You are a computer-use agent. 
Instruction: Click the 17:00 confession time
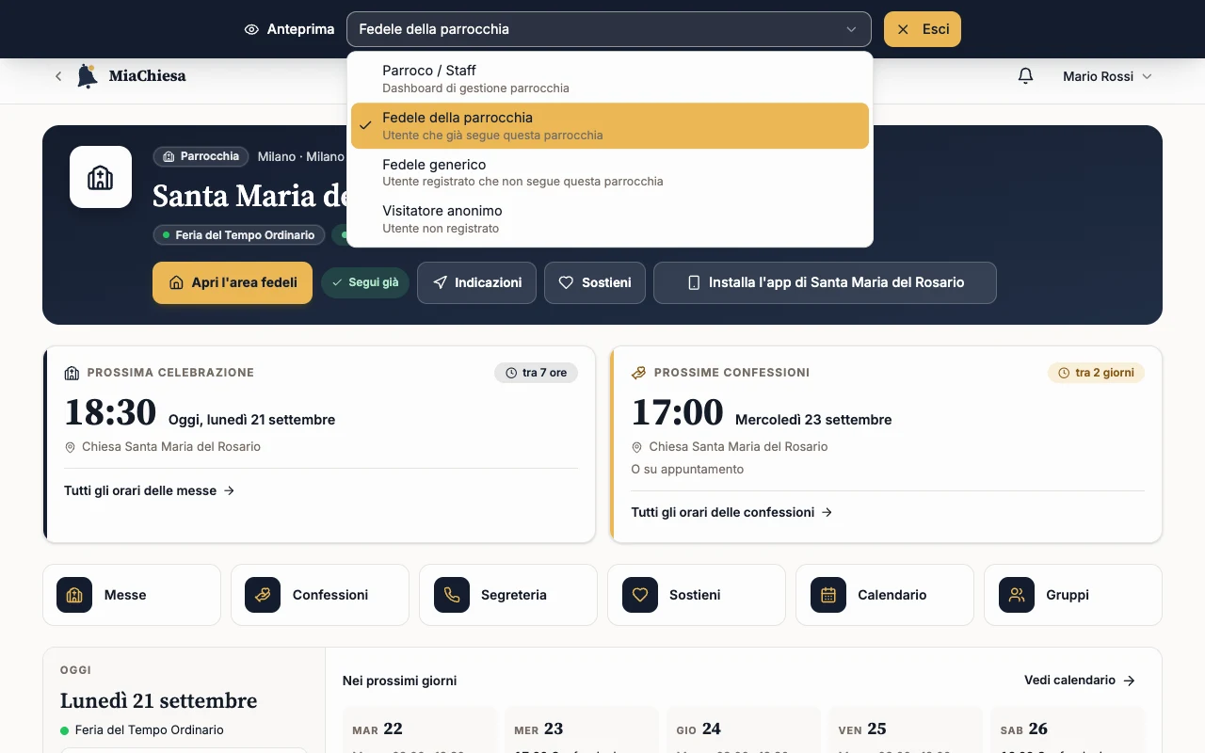pyautogui.click(x=677, y=413)
